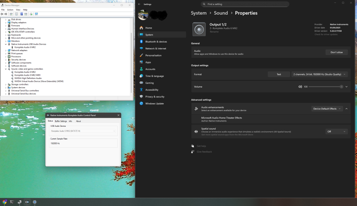The height and width of the screenshot is (206, 357).
Task: Collapse the Audio enhancements section chevron
Action: pos(347,109)
